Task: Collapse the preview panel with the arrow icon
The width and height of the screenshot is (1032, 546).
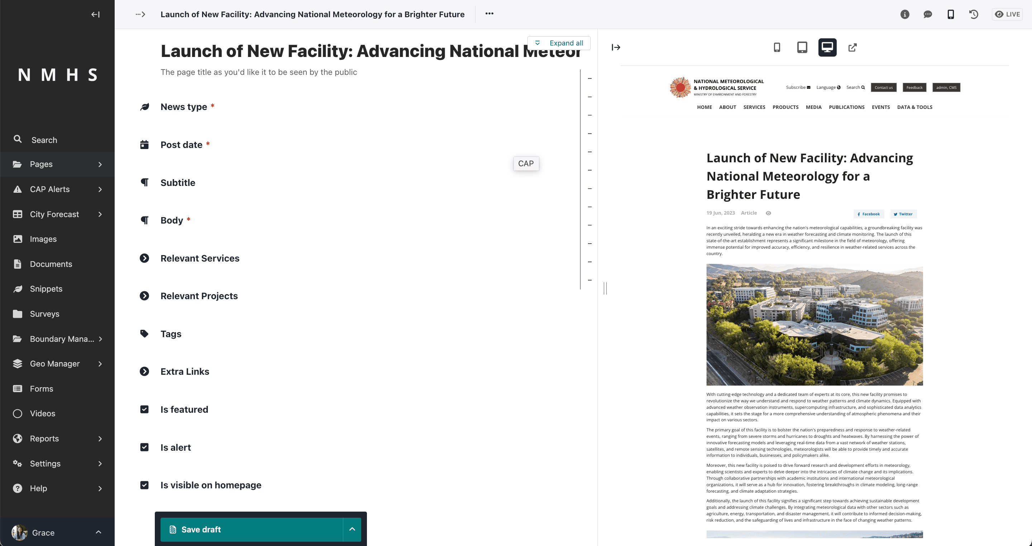Action: click(x=616, y=47)
